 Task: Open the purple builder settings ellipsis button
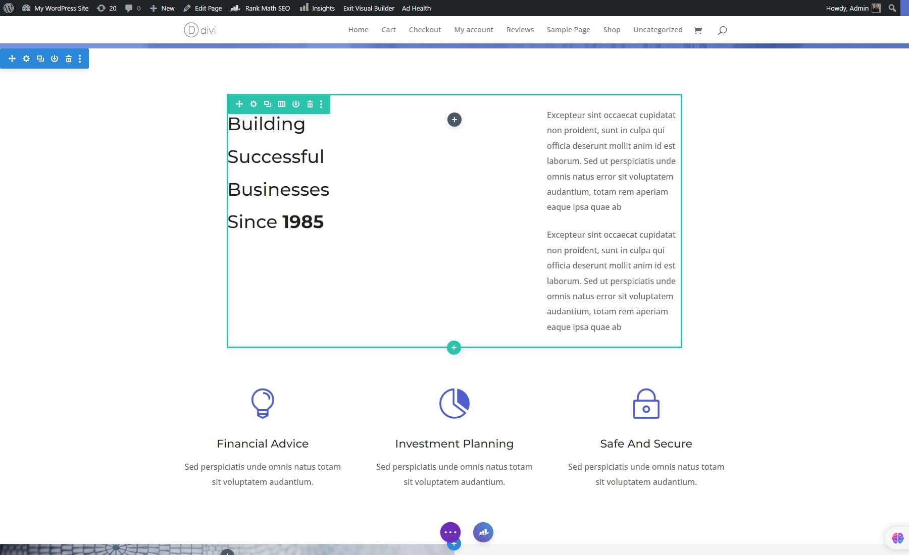tap(450, 532)
